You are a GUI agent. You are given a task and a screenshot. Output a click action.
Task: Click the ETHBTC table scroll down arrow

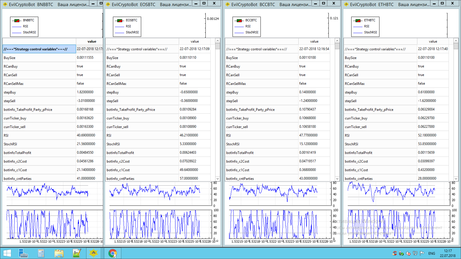pyautogui.click(x=456, y=179)
